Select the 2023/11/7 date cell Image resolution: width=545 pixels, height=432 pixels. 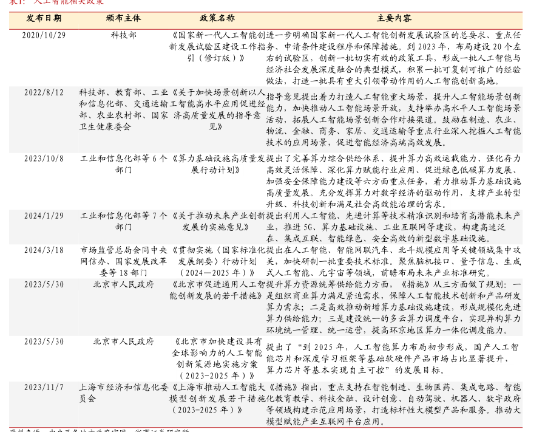44,387
